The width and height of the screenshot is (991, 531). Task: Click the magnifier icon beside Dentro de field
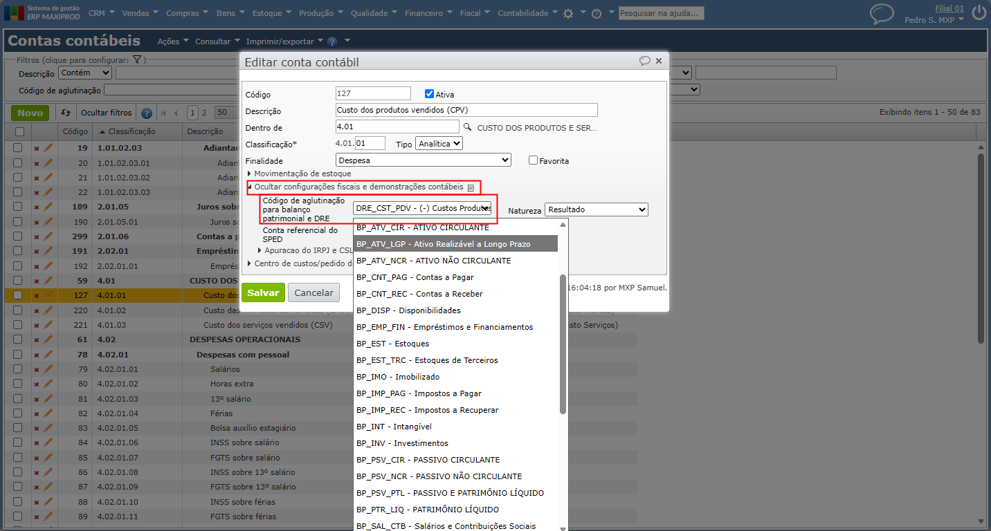click(468, 127)
